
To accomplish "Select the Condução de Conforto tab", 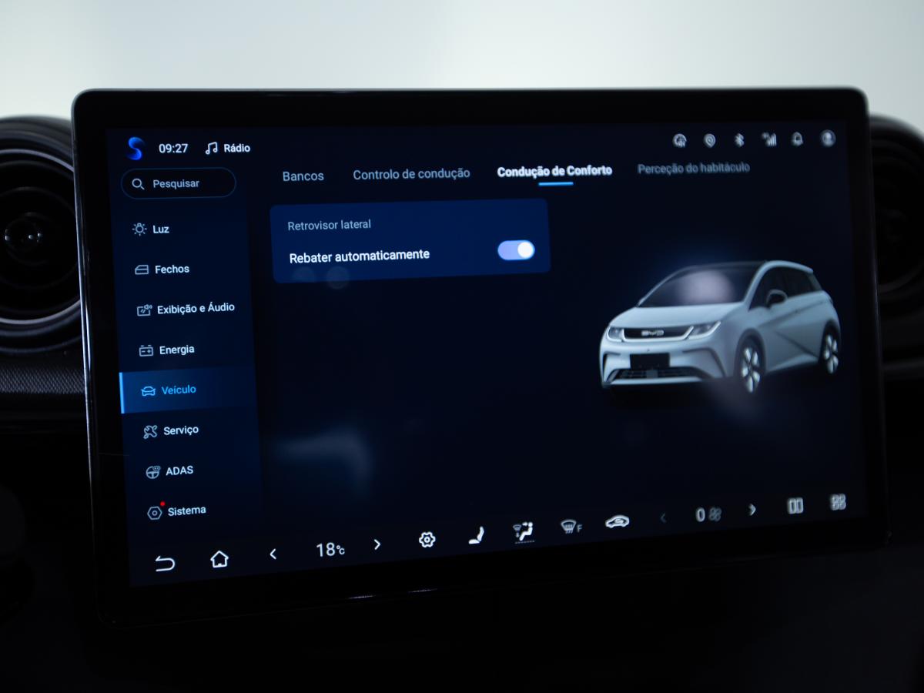I will [x=554, y=171].
